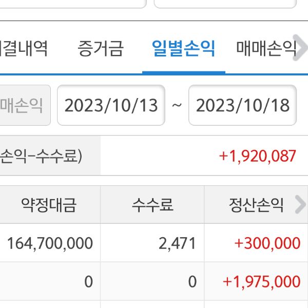The height and width of the screenshot is (308, 308).
Task: Tap the +1,975,000 settlement profit cell
Action: [x=261, y=281]
